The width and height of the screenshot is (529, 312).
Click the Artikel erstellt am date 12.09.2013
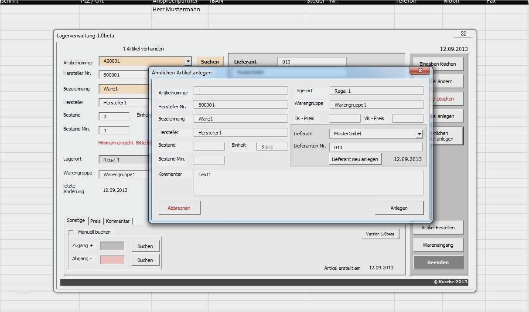click(381, 268)
